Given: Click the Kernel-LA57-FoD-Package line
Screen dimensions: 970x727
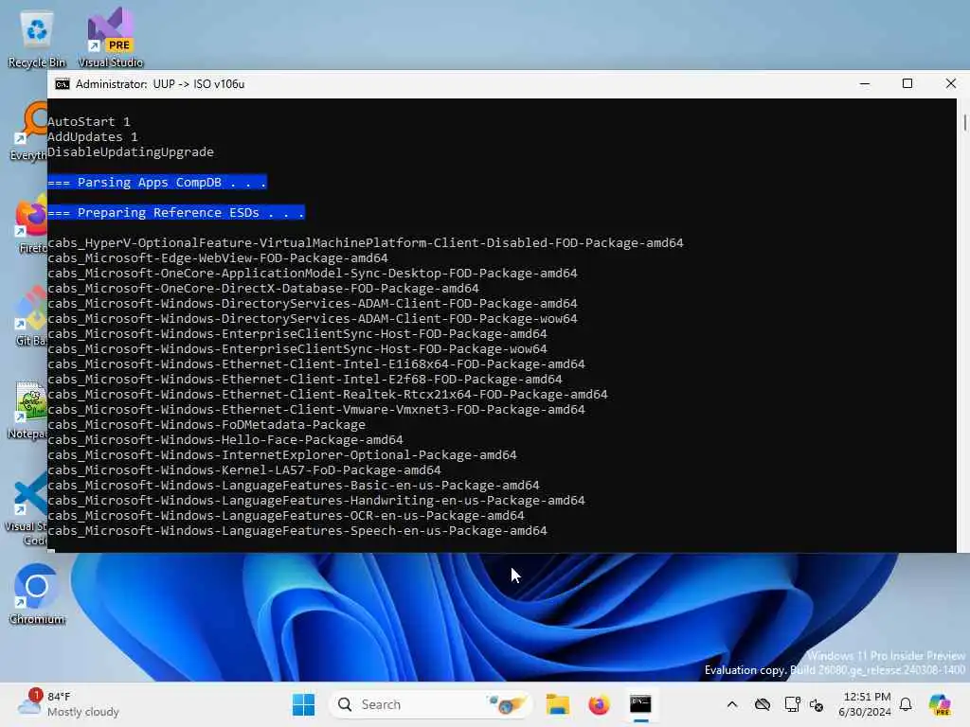Looking at the screenshot, I should [244, 470].
